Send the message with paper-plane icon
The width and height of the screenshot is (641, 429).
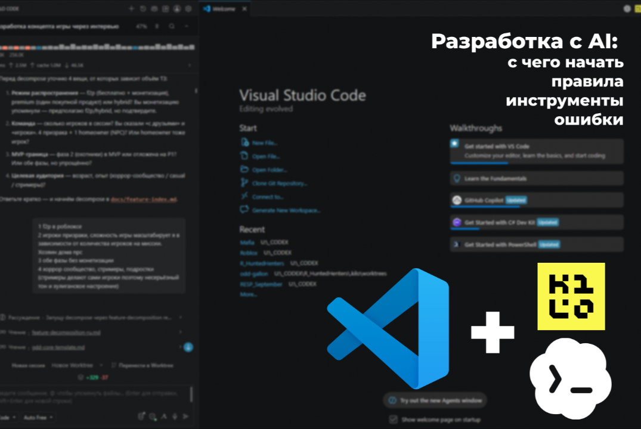pyautogui.click(x=185, y=416)
